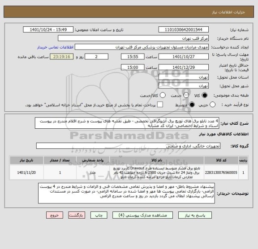Click the remaining days field showing 2
The height and width of the screenshot is (249, 258).
click(x=96, y=57)
